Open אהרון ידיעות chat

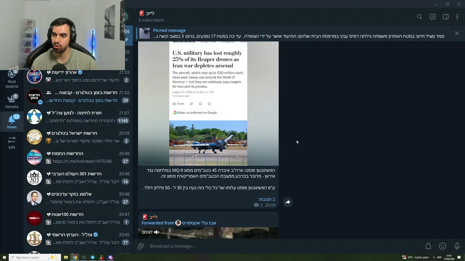tap(78, 76)
